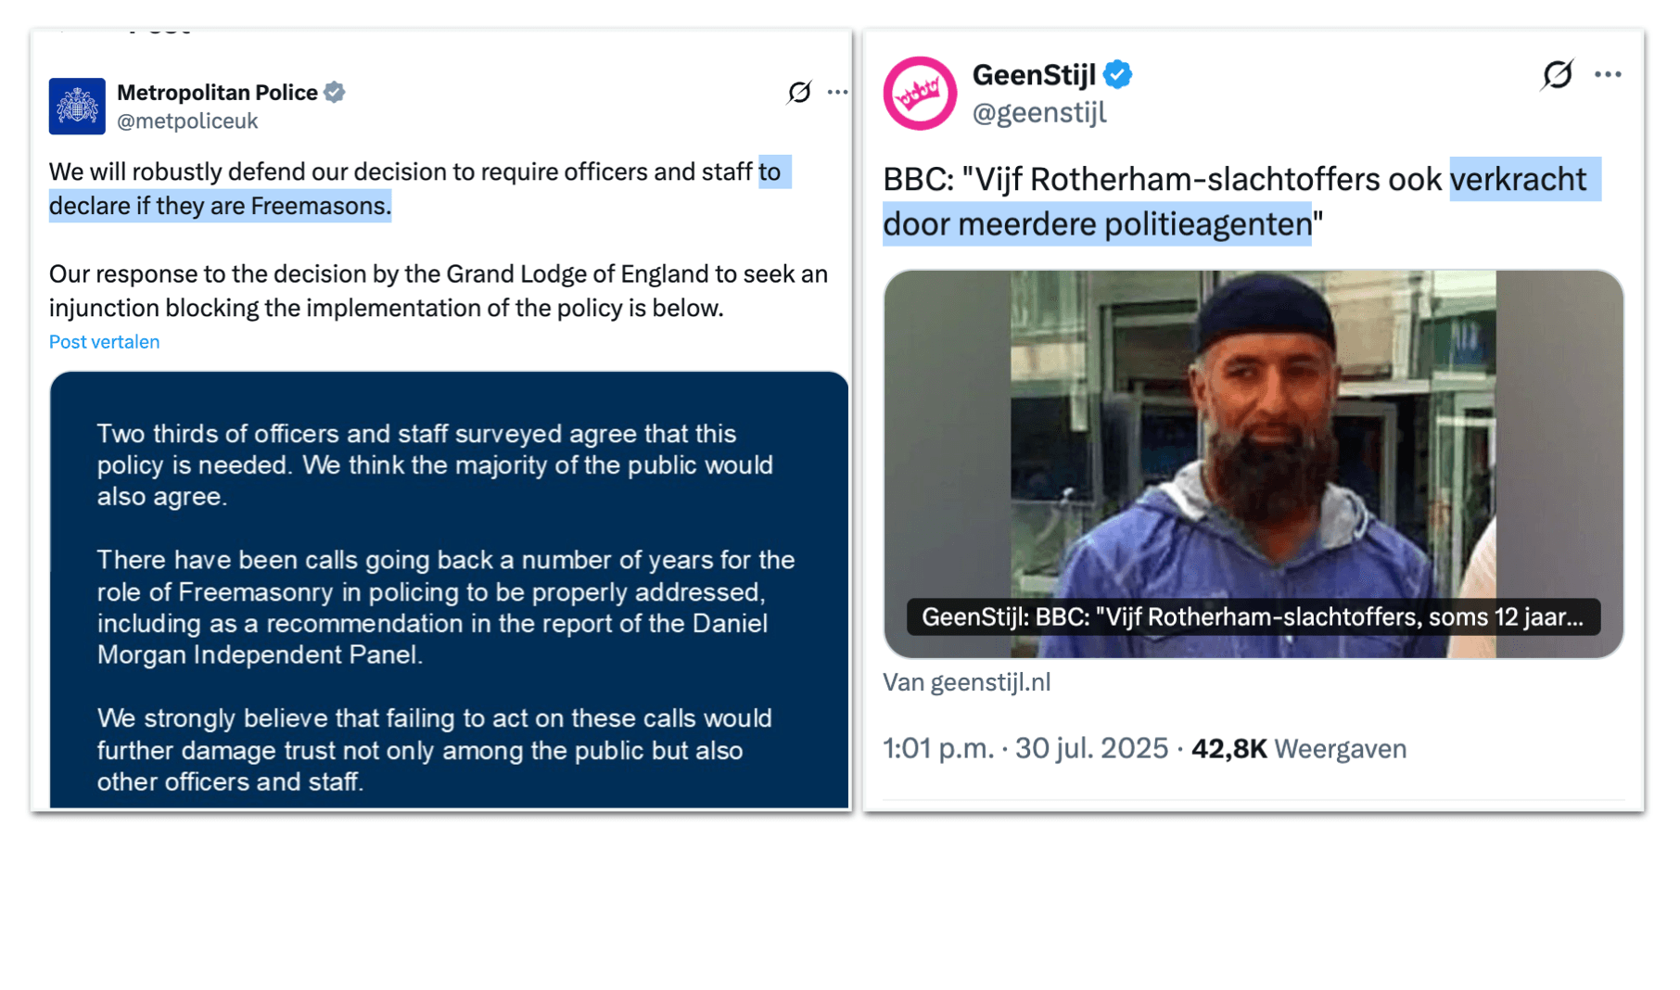Click GeenStijl blue verified checkmark
Image resolution: width=1680 pixels, height=990 pixels.
click(1117, 74)
